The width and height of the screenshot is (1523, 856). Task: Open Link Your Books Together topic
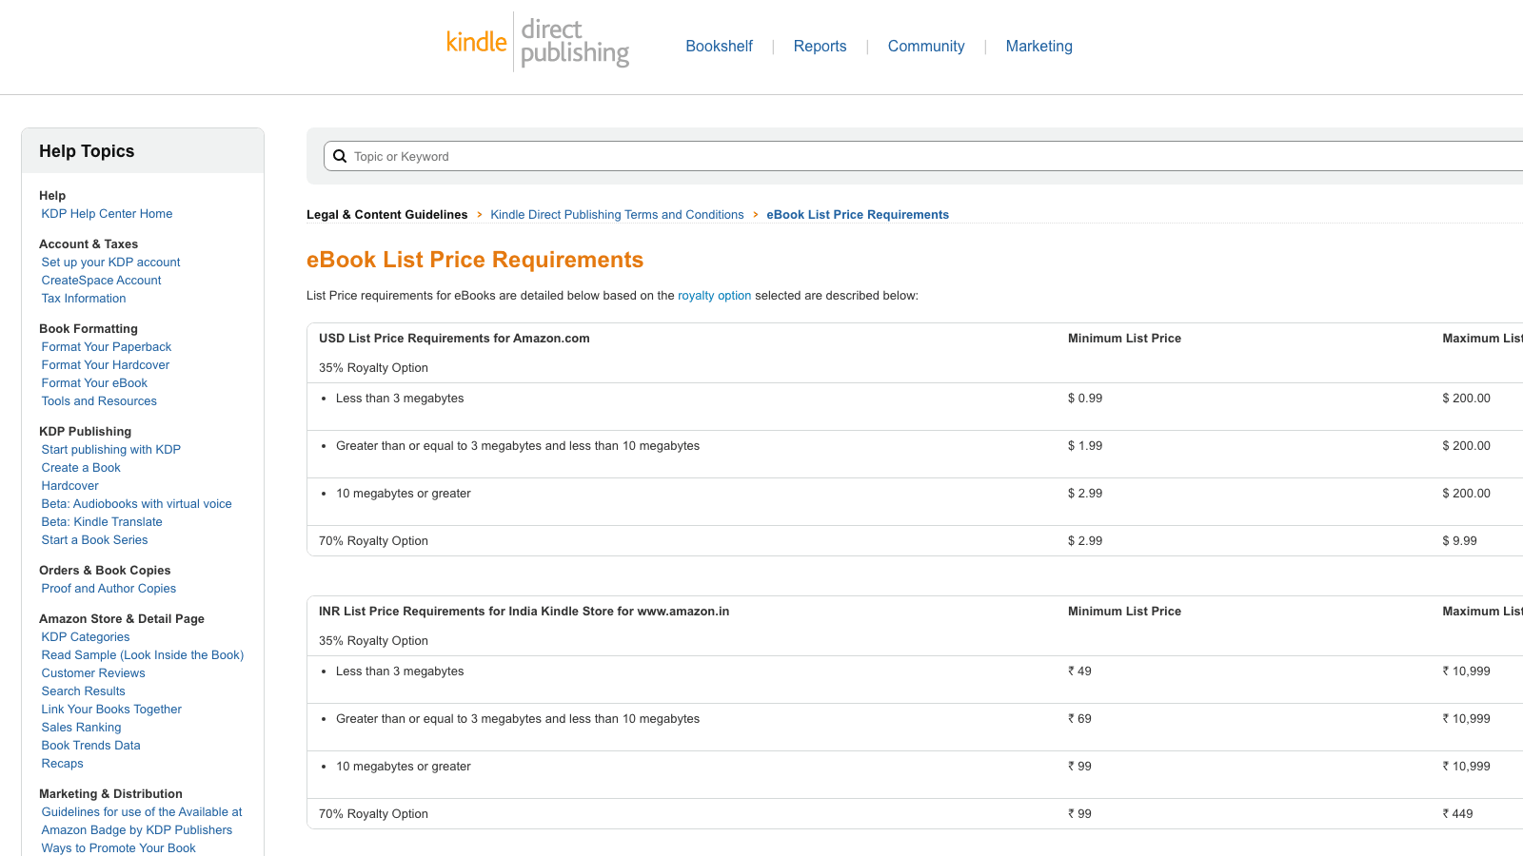pyautogui.click(x=111, y=710)
